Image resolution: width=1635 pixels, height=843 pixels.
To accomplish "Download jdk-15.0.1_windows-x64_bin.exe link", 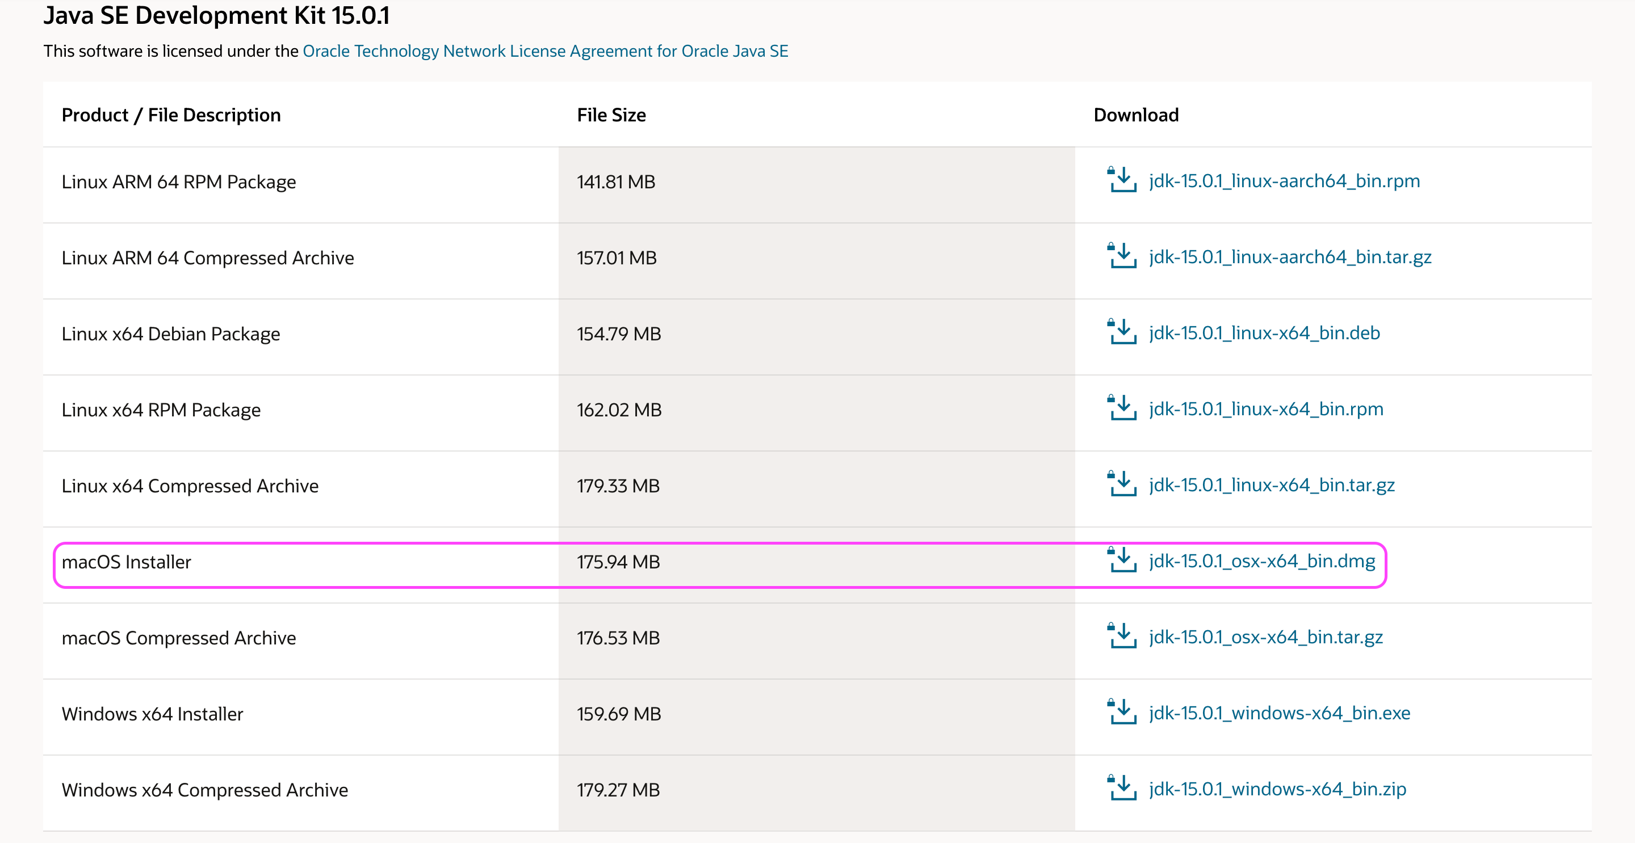I will coord(1280,714).
